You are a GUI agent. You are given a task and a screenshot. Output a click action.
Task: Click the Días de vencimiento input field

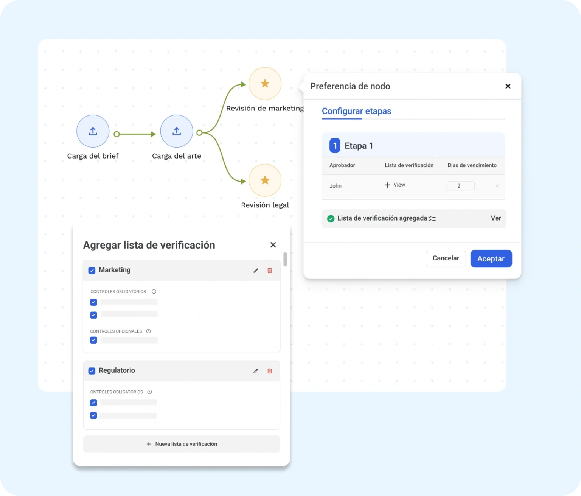[x=460, y=186]
